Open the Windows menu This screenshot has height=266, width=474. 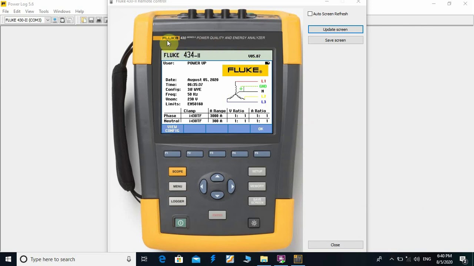tap(62, 11)
